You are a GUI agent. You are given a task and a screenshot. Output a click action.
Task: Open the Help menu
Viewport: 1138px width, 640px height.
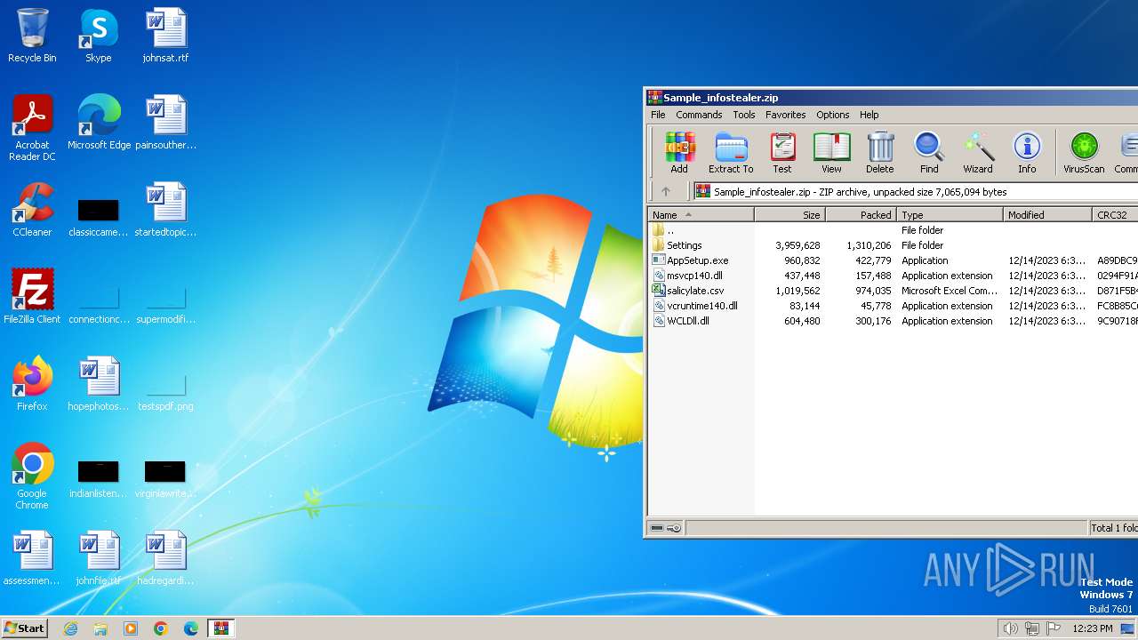870,115
